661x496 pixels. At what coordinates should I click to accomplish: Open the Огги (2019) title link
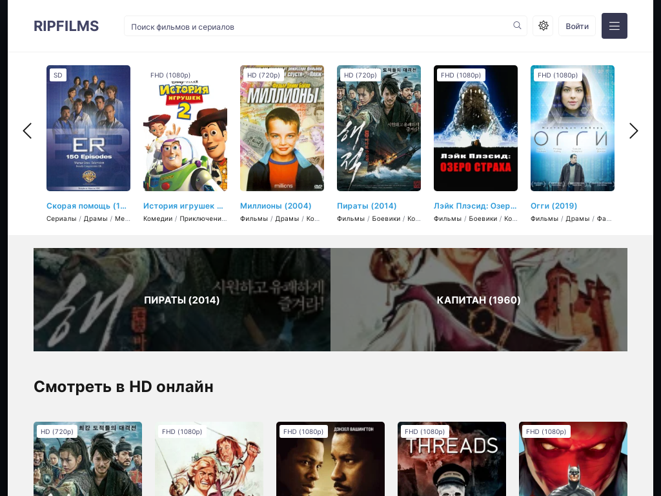click(x=554, y=206)
